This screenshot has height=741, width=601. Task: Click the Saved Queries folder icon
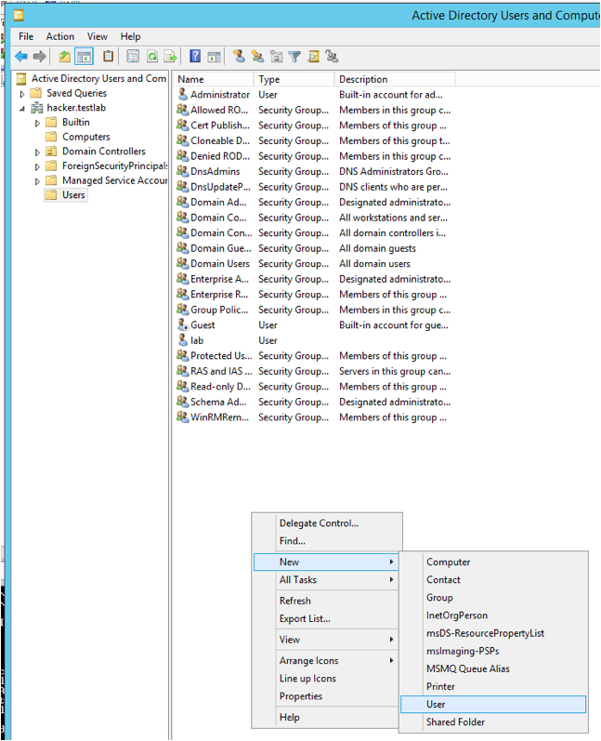click(36, 93)
